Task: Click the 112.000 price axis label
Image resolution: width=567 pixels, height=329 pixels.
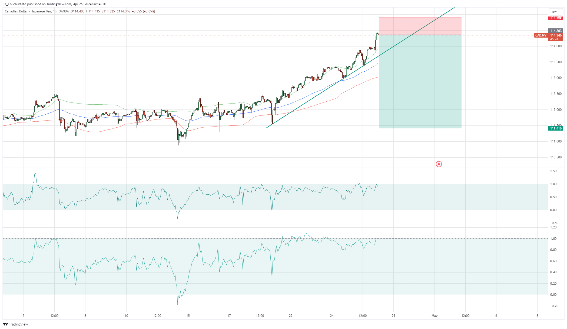Action: [x=556, y=110]
